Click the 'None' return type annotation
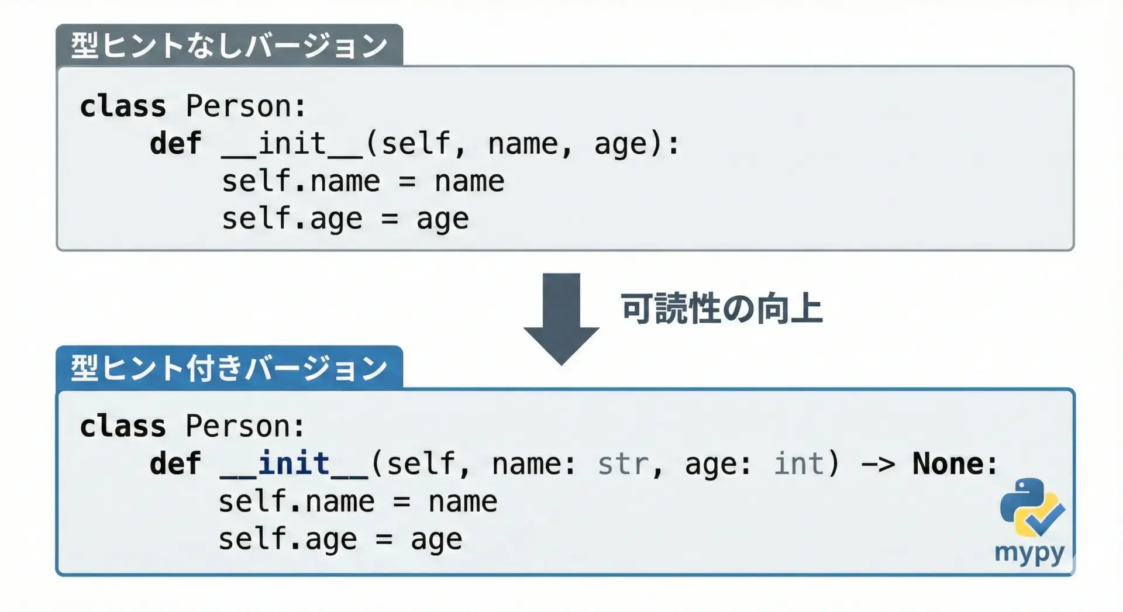Screen dimensions: 1123x612 948,464
